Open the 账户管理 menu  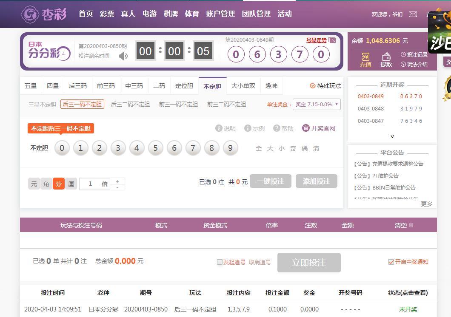coord(220,14)
